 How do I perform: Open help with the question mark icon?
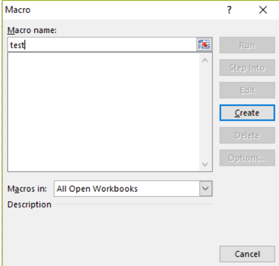tap(229, 10)
